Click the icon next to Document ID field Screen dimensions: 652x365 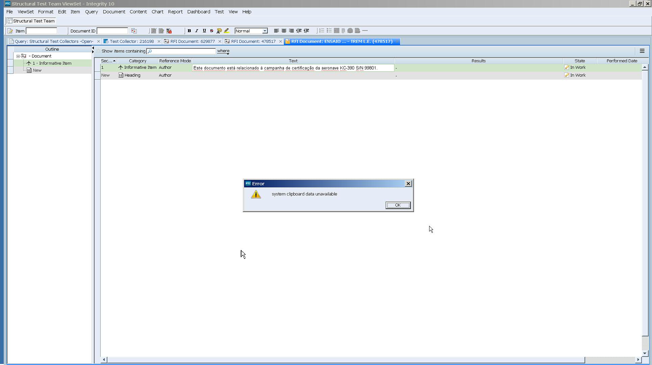(x=134, y=31)
